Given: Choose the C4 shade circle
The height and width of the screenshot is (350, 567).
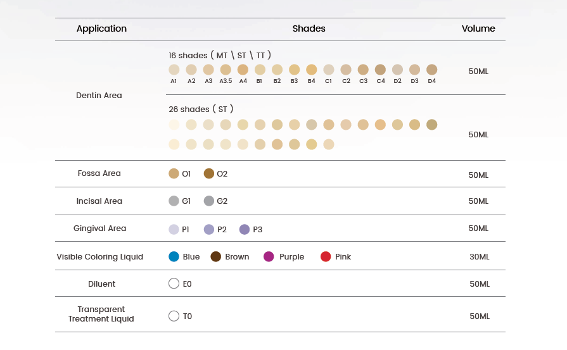Looking at the screenshot, I should [x=380, y=70].
